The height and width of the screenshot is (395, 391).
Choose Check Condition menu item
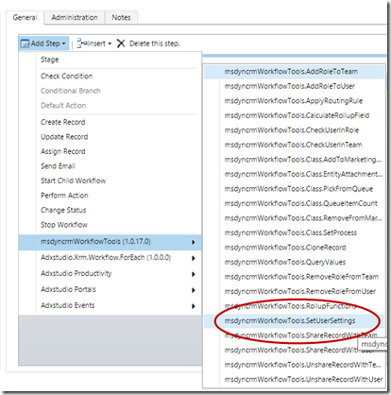[67, 76]
